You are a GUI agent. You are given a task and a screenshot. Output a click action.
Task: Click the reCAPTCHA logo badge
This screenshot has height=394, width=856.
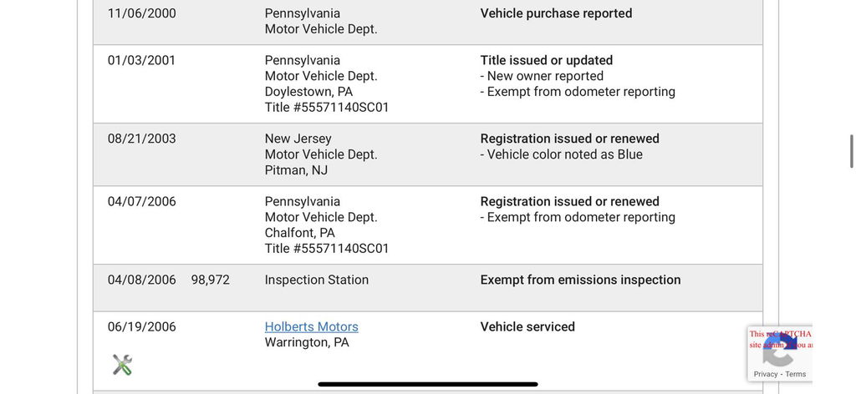[x=779, y=351]
